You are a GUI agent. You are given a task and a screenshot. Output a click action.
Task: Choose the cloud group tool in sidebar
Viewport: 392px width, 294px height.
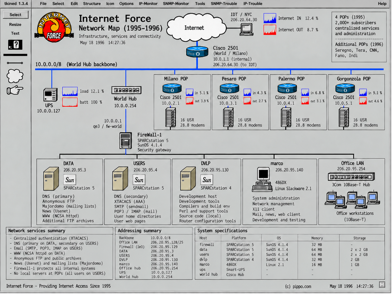(15, 76)
